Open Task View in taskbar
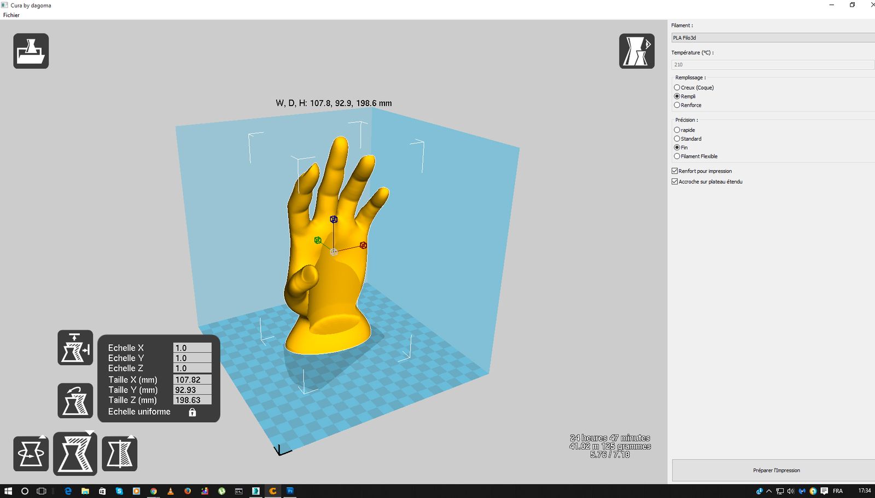Screen dimensions: 875x498 (42, 491)
